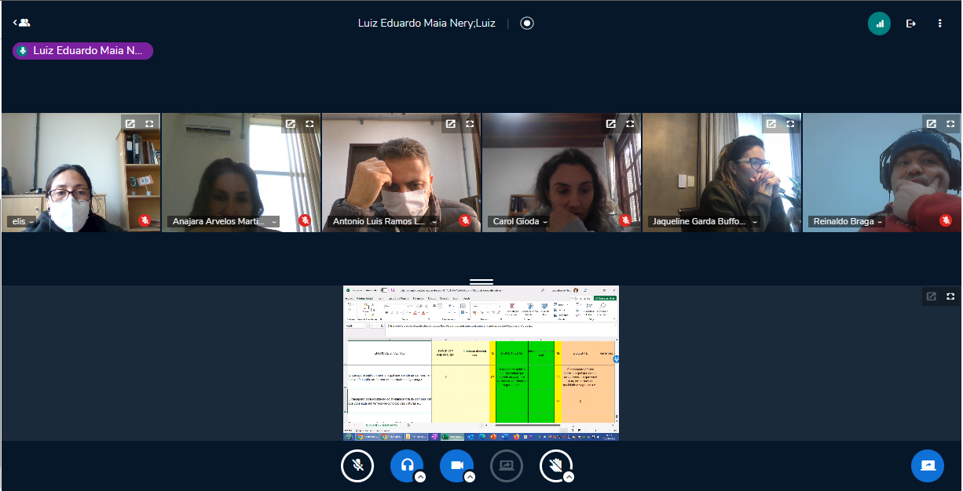The image size is (963, 491).
Task: Pop out Antonio Luis Ramos's video
Action: point(450,124)
